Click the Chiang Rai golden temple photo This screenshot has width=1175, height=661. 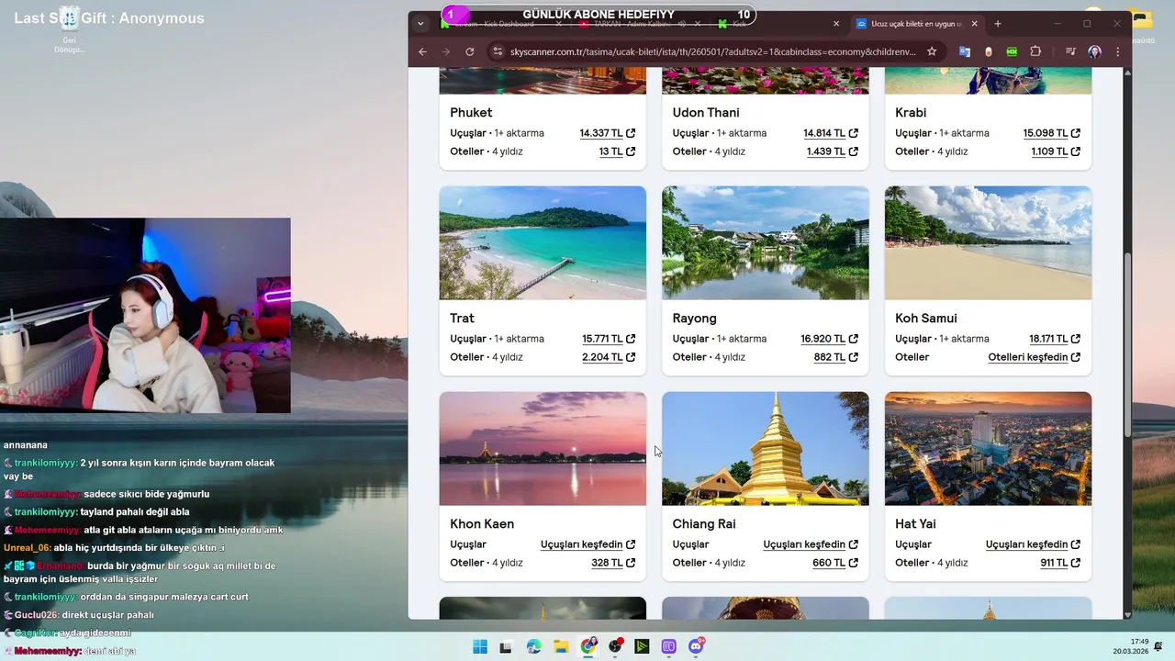coord(766,449)
